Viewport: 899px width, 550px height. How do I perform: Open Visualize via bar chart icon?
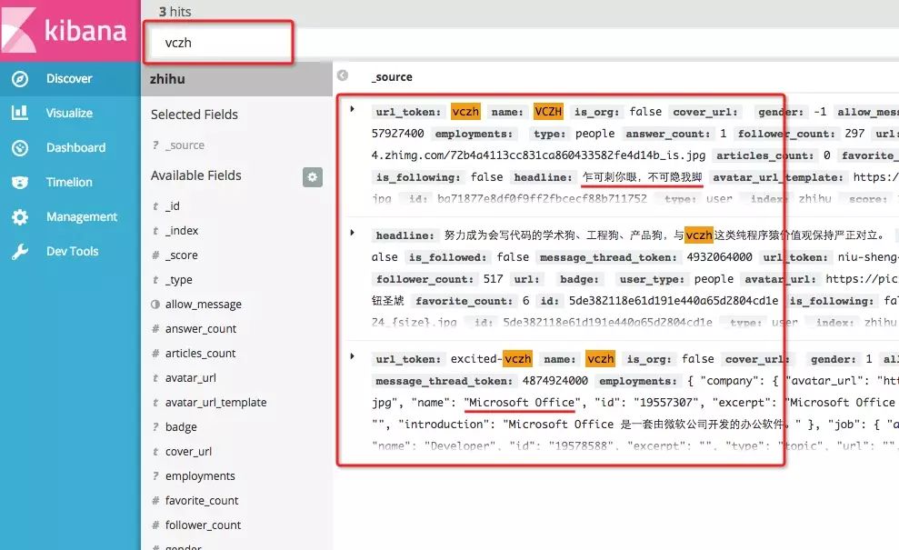pyautogui.click(x=20, y=113)
